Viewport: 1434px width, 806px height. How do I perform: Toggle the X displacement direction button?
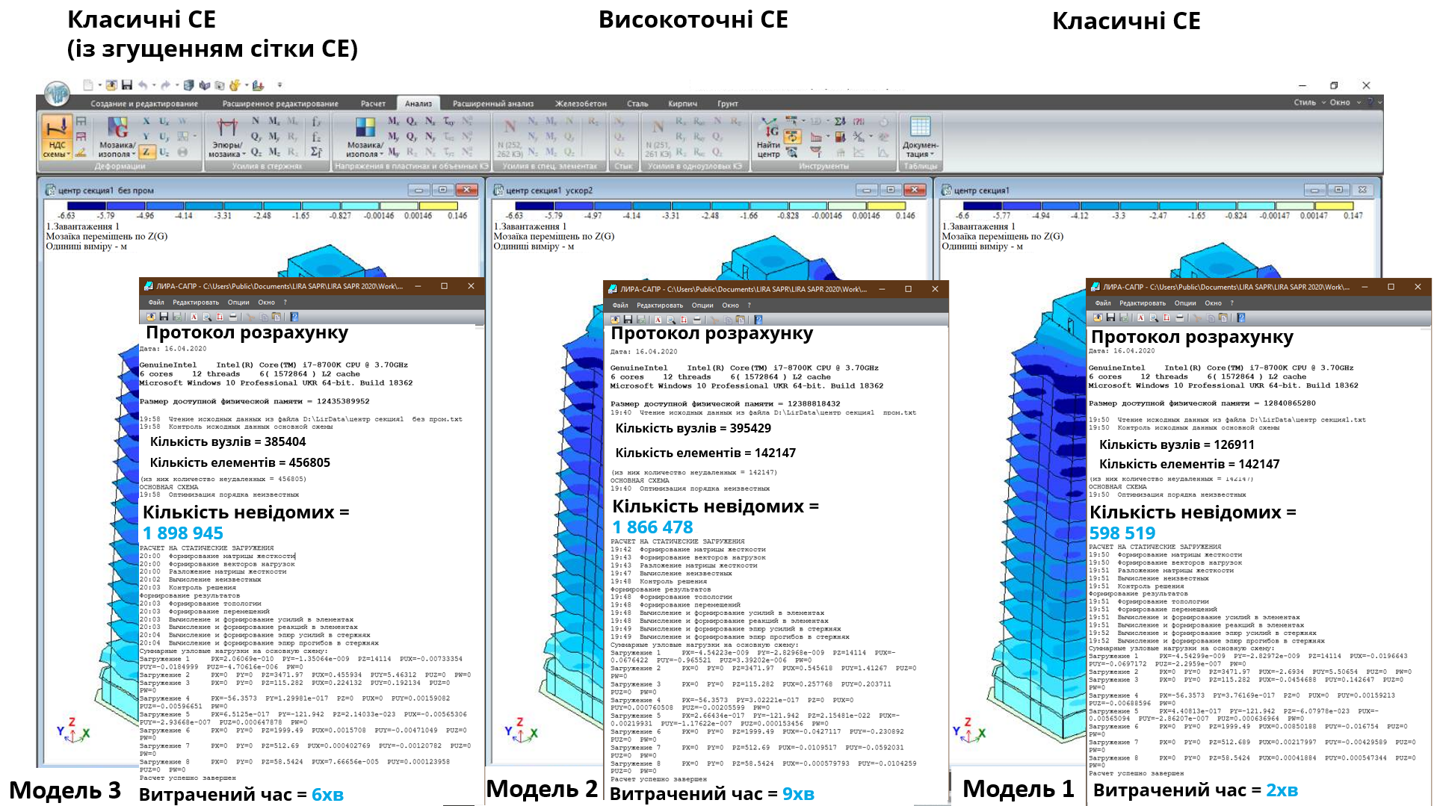coord(146,121)
